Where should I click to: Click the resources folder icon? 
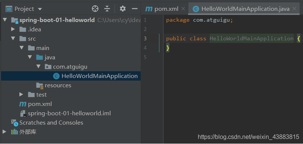[40, 86]
